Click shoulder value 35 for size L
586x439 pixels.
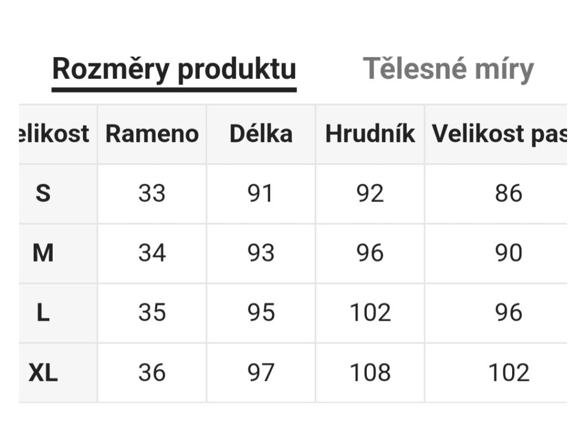coord(152,313)
